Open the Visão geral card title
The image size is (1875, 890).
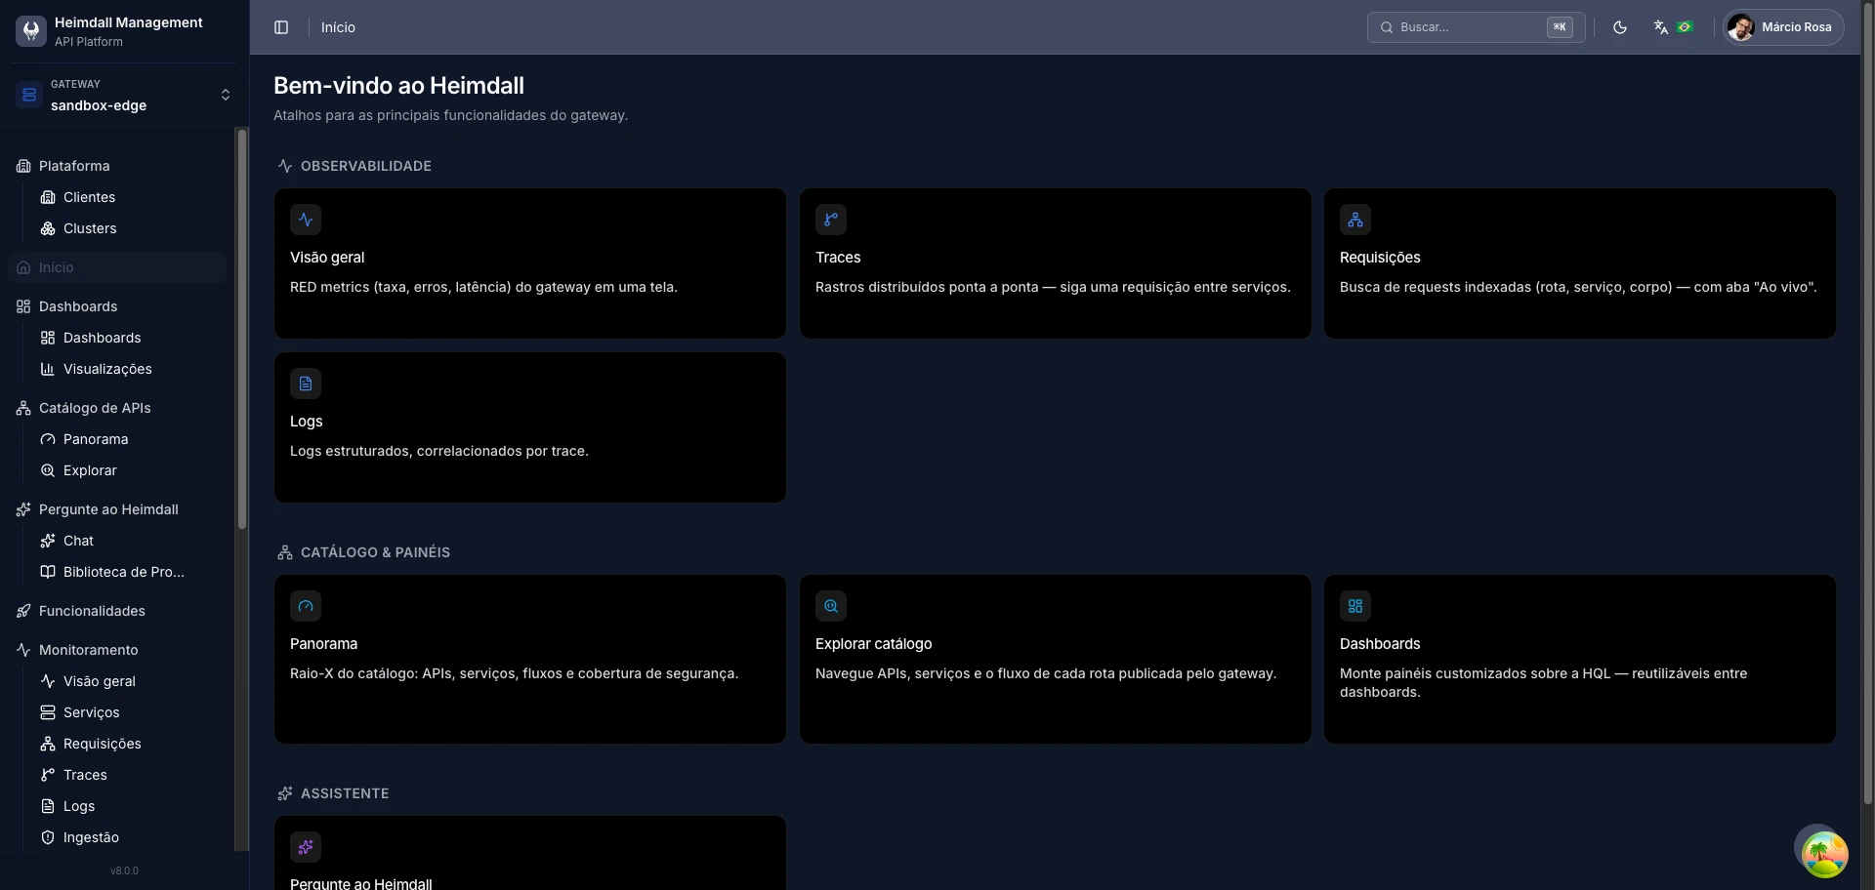point(327,258)
